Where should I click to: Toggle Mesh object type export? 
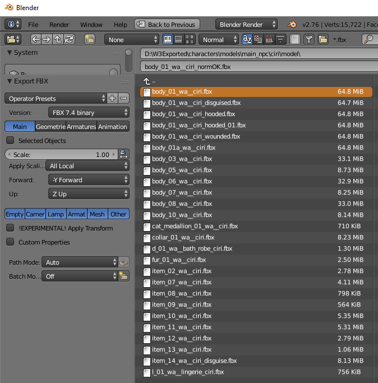(97, 214)
